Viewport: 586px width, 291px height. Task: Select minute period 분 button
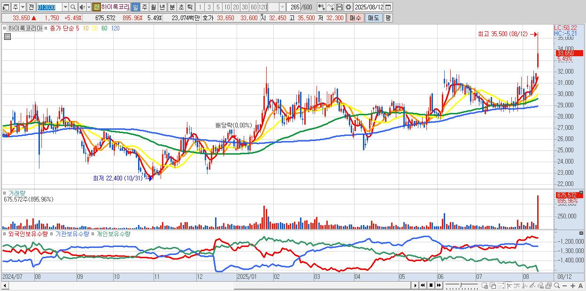pos(172,7)
